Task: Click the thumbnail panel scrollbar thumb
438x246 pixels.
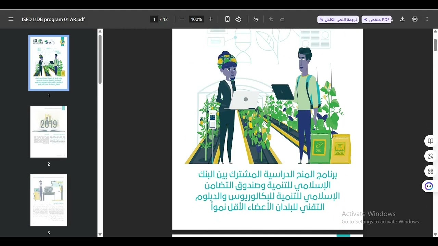Action: coord(100,59)
